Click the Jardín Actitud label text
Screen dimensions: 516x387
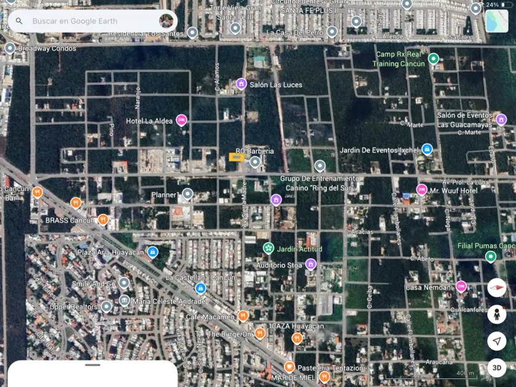tap(300, 249)
